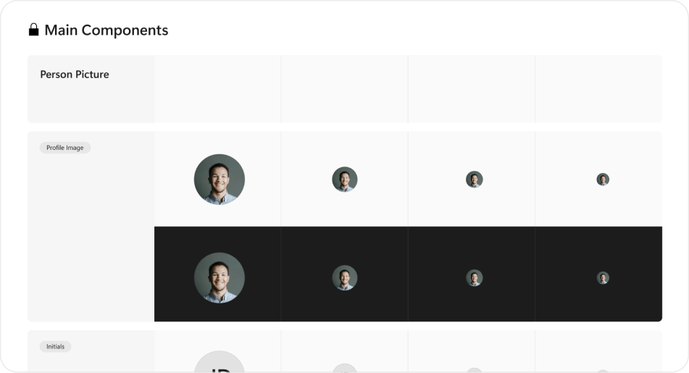Viewport: 689px width, 373px height.
Task: Click the Person Picture title text
Action: tap(75, 75)
